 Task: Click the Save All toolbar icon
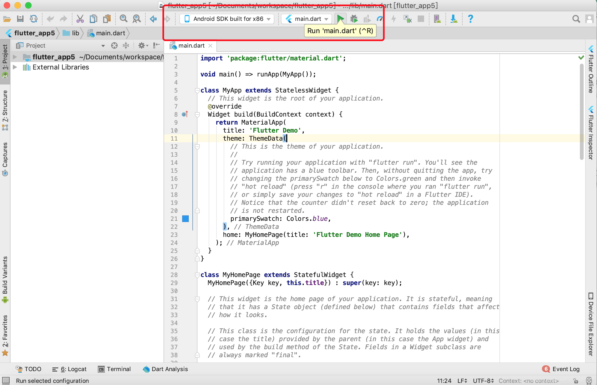(20, 19)
